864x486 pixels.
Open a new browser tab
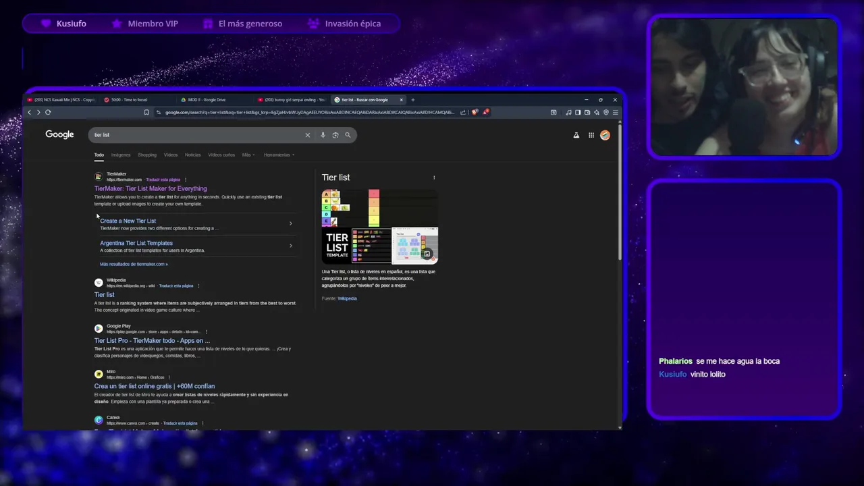pos(413,100)
